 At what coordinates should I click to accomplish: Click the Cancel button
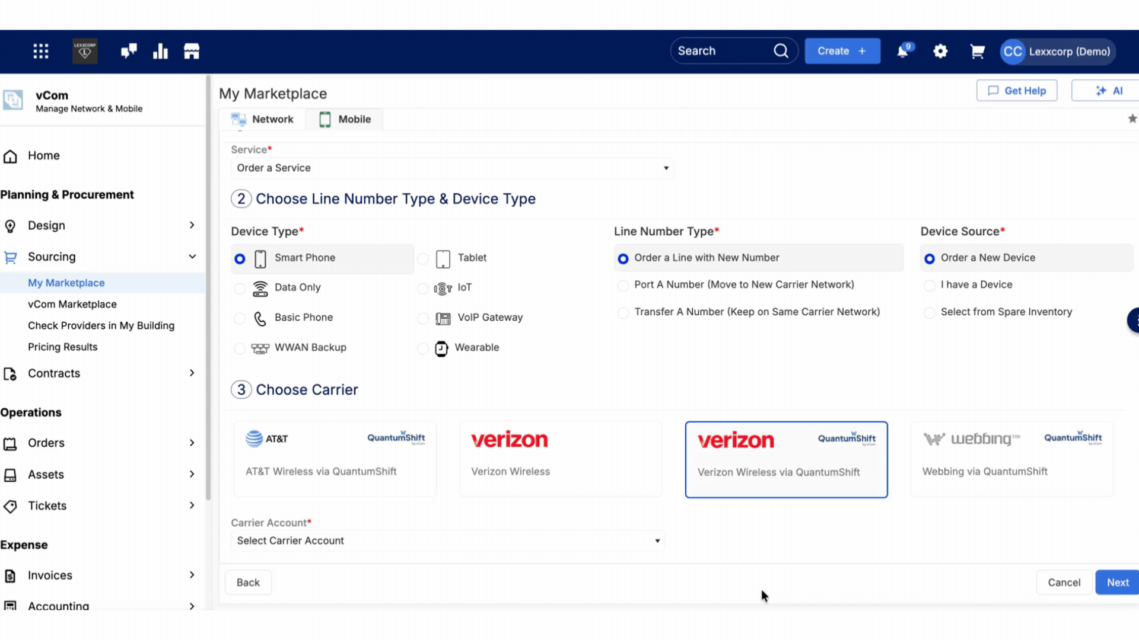tap(1064, 583)
